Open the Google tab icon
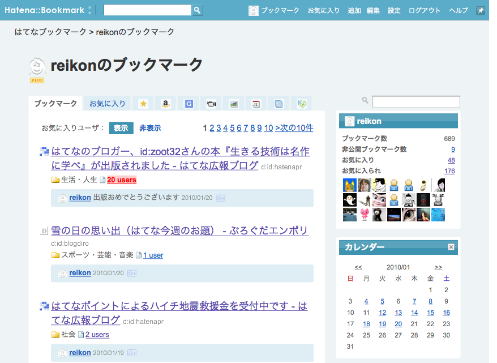497x363 pixels. (x=188, y=104)
